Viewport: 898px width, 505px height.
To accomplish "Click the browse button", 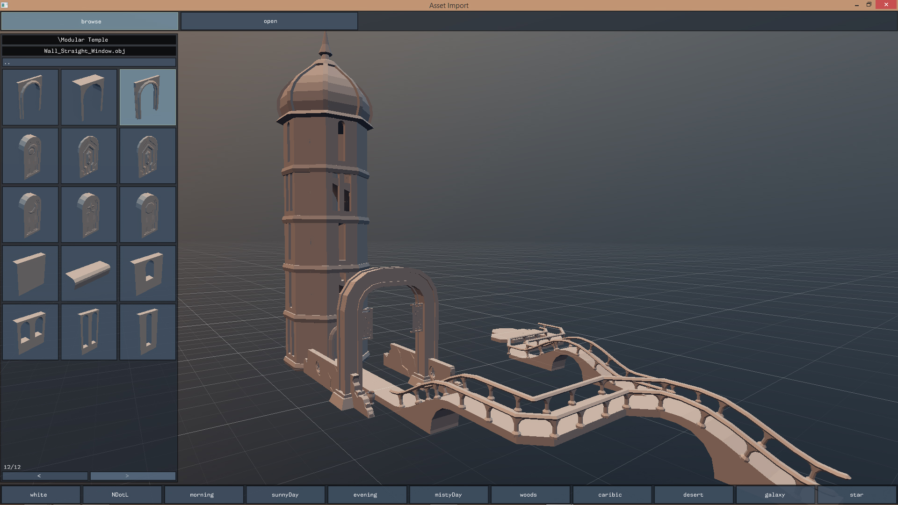I will click(90, 22).
